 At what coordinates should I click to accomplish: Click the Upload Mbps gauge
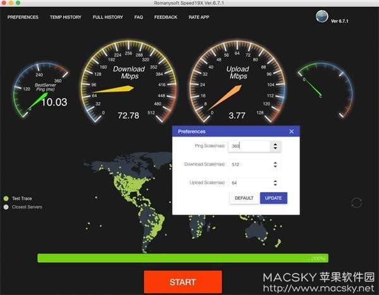tap(238, 82)
